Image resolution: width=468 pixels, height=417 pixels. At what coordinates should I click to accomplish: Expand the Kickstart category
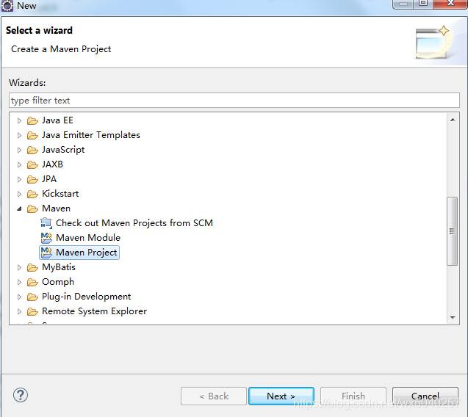(x=19, y=194)
